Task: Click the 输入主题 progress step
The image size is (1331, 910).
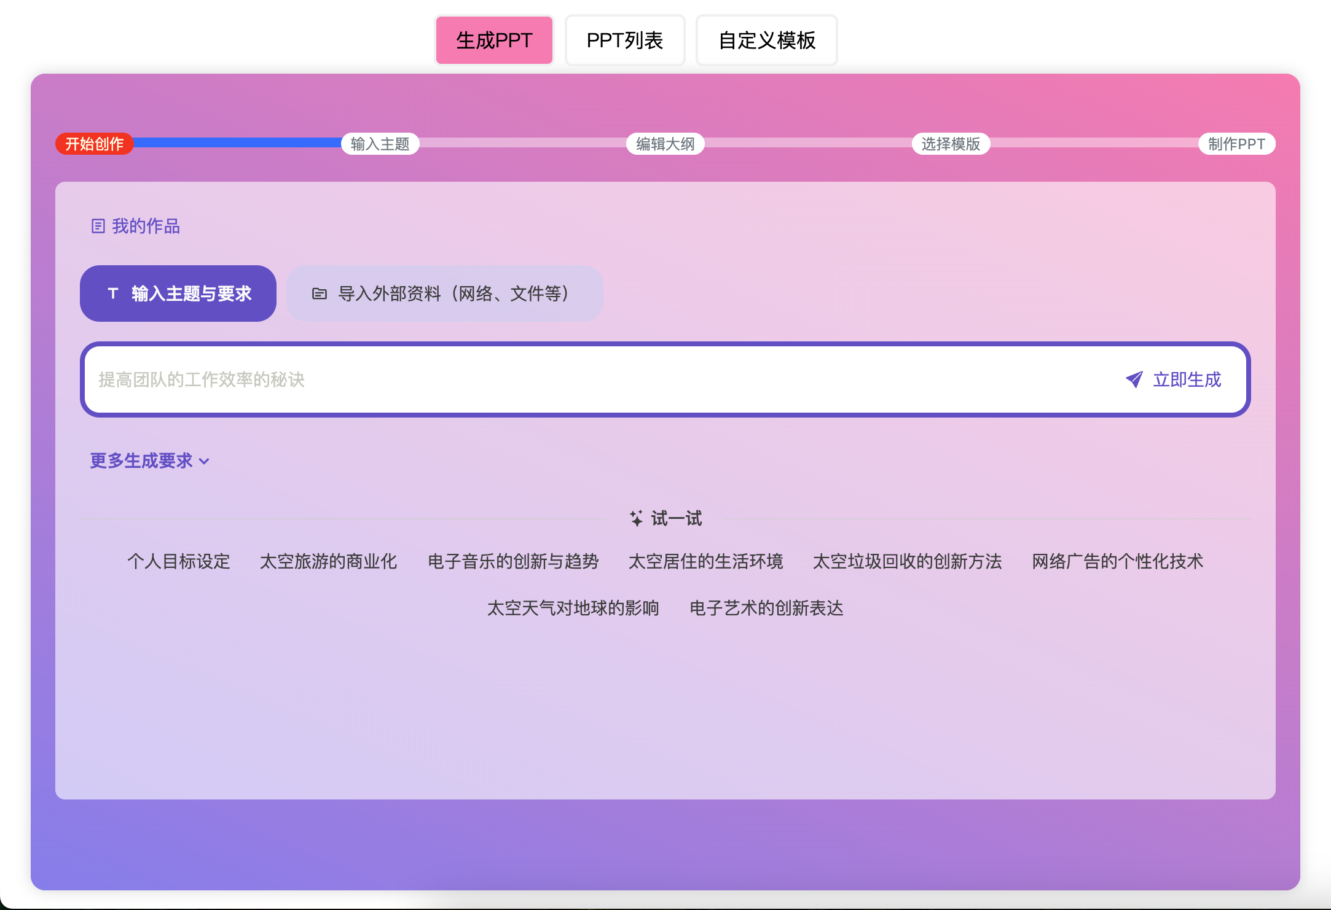Action: pyautogui.click(x=380, y=144)
